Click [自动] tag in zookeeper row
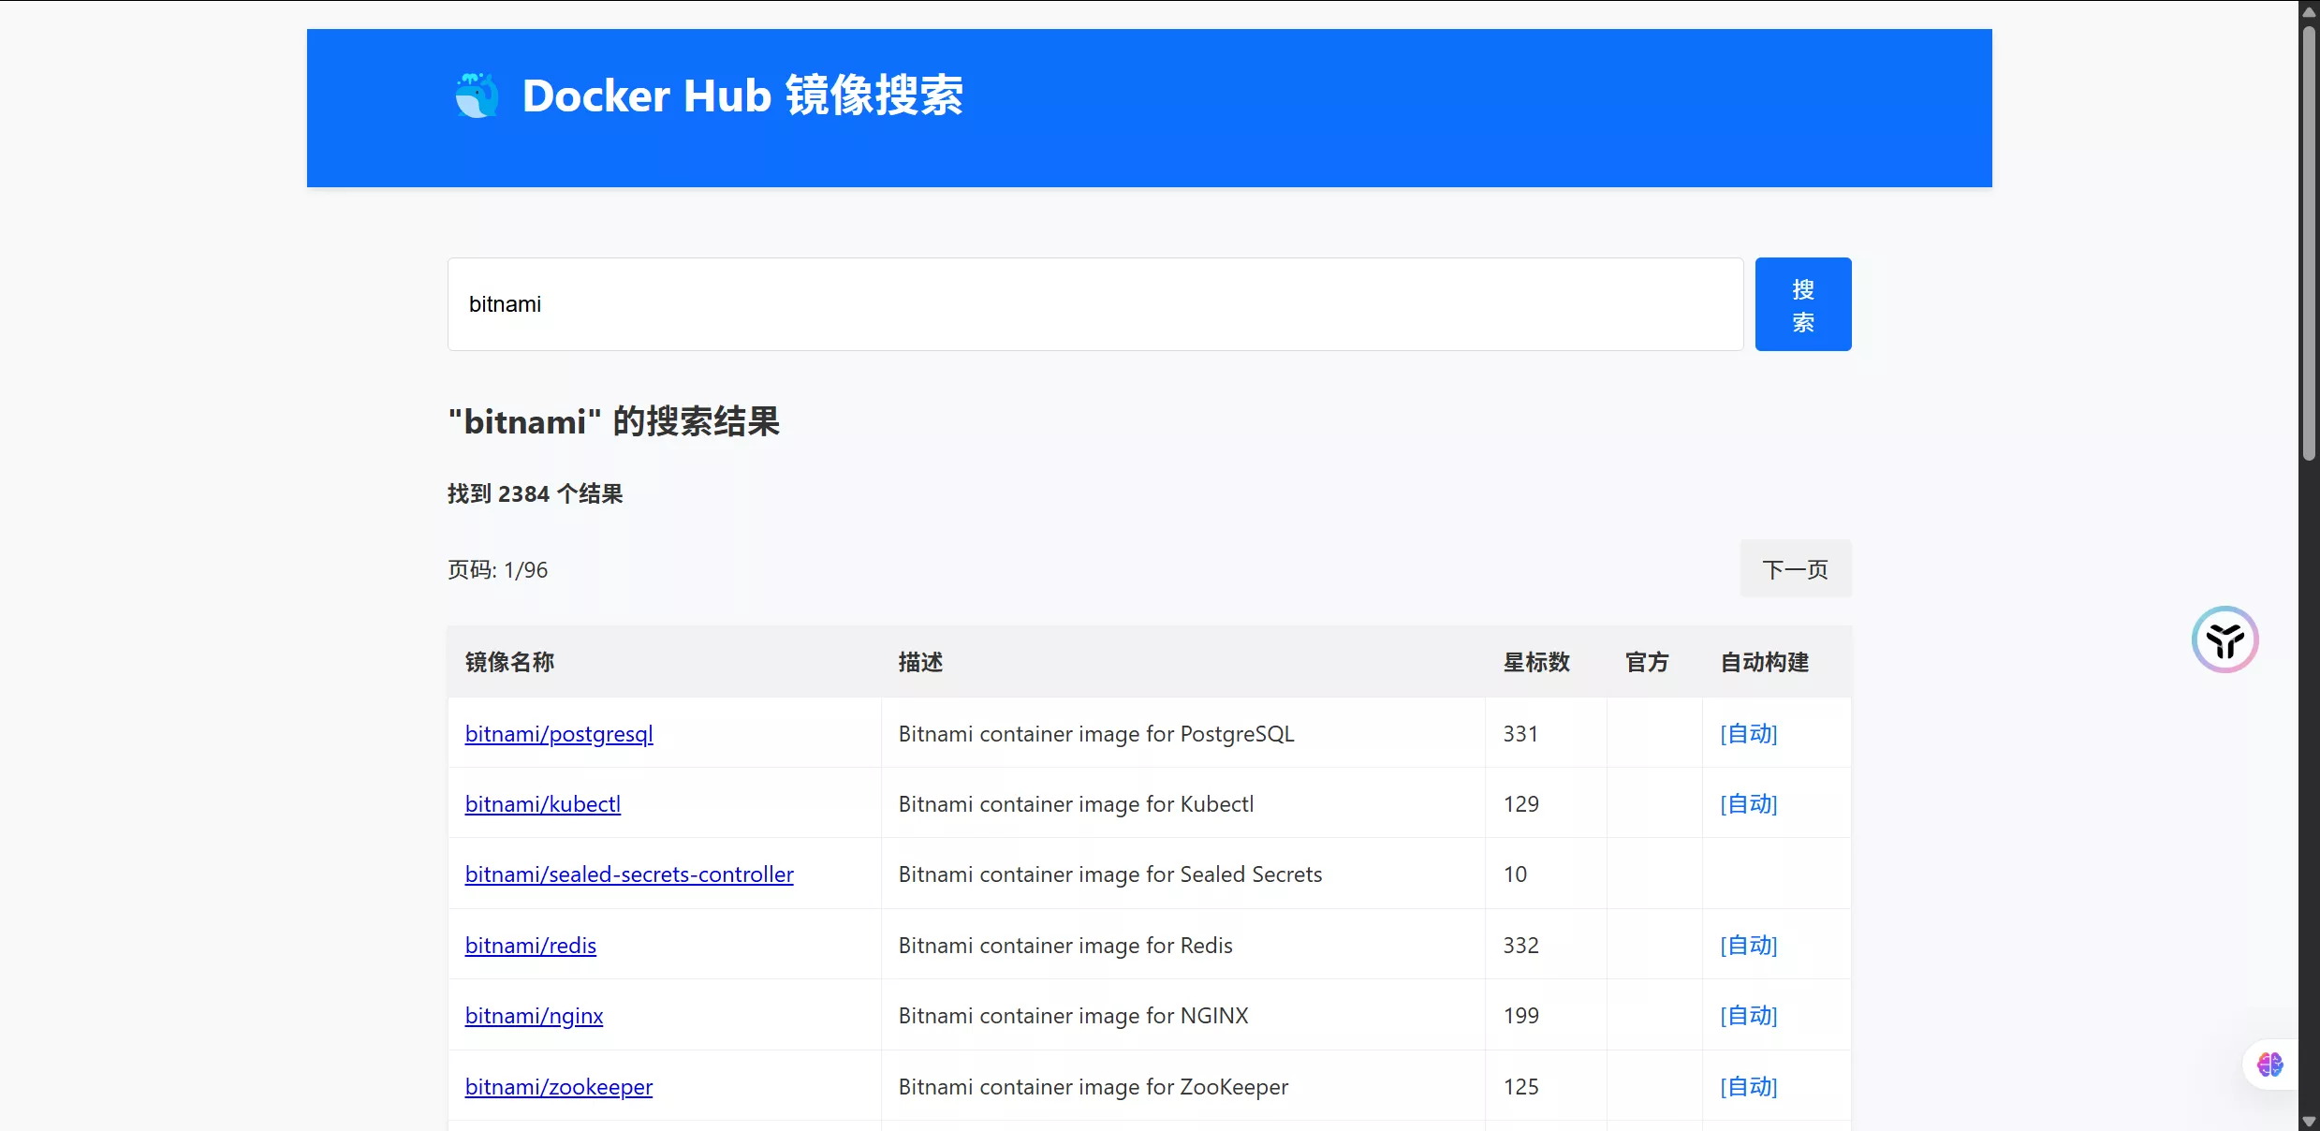2320x1131 pixels. coord(1748,1087)
